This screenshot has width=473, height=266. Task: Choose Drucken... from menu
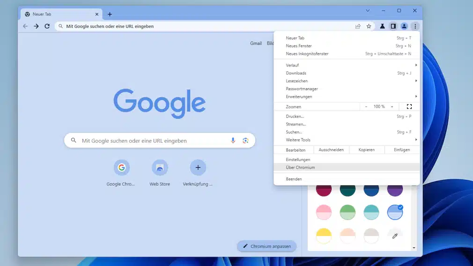347,116
